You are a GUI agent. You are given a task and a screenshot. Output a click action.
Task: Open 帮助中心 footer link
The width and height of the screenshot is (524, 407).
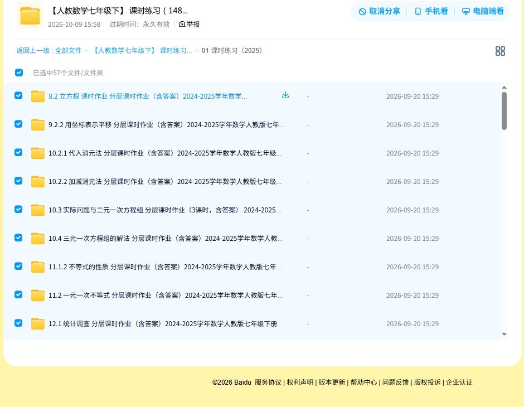(x=363, y=382)
